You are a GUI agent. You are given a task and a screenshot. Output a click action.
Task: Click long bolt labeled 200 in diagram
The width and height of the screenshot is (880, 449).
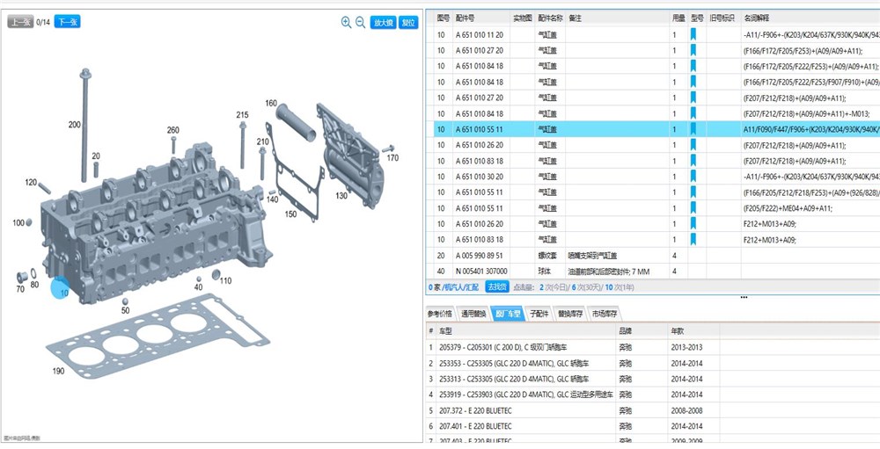(85, 125)
